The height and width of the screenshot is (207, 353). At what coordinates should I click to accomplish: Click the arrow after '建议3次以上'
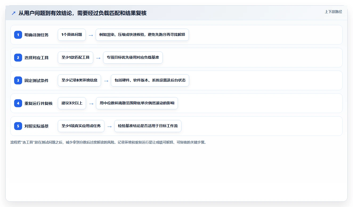(x=91, y=103)
